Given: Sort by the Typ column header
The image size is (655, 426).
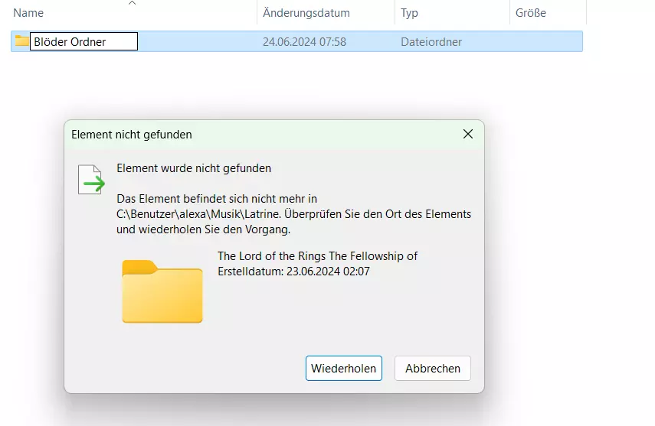Looking at the screenshot, I should 409,13.
